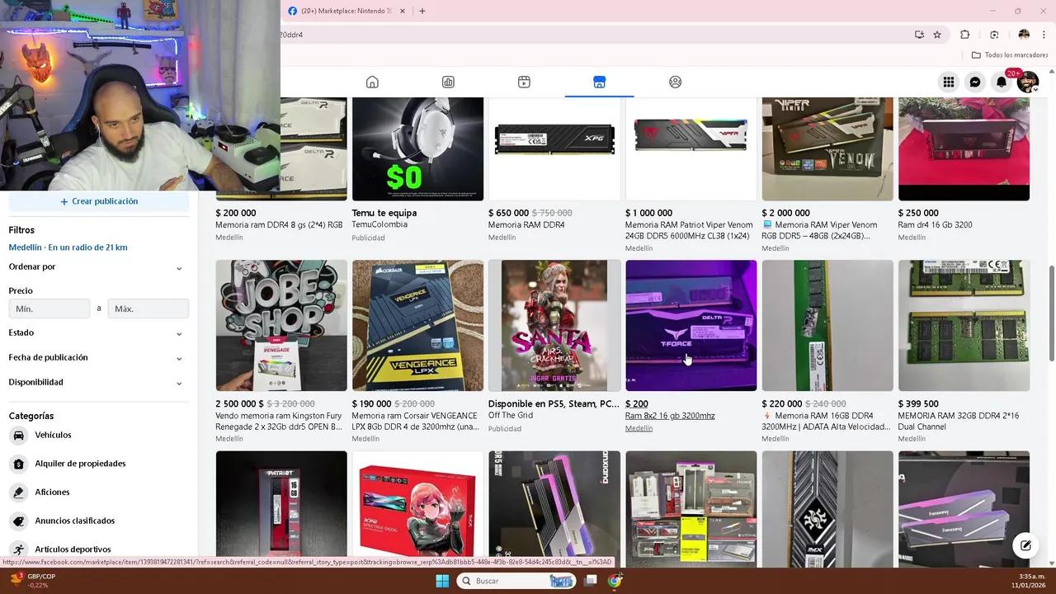This screenshot has width=1056, height=594.
Task: Open Google Chrome from the taskbar
Action: 615,581
